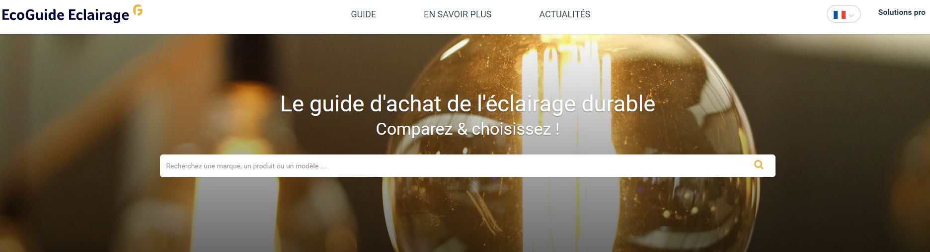Open the EcoGuide Eclairage home logo
Viewport: 930px width, 252px height.
point(72,14)
